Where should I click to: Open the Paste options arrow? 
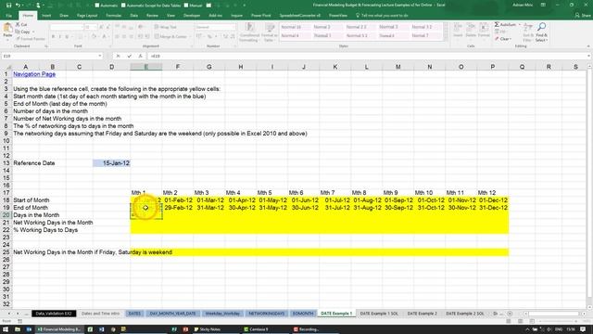[7, 39]
